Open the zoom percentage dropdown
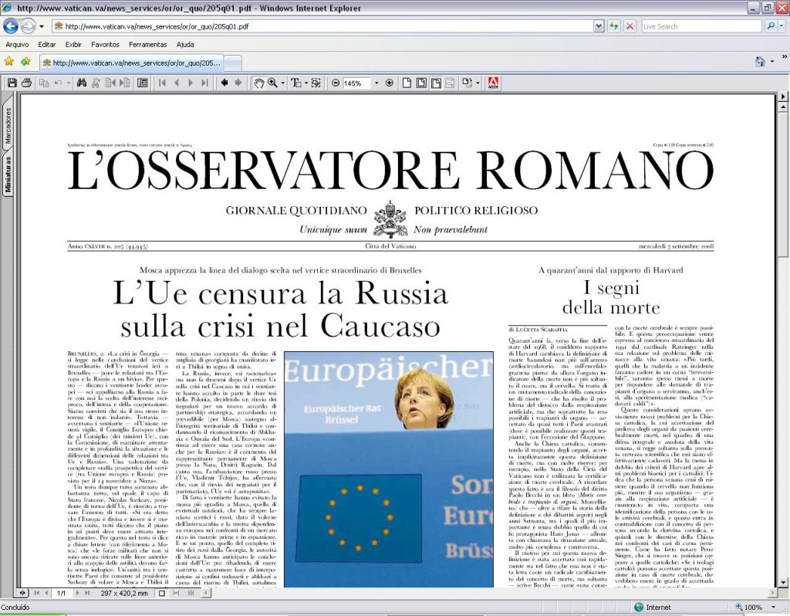 pyautogui.click(x=375, y=83)
